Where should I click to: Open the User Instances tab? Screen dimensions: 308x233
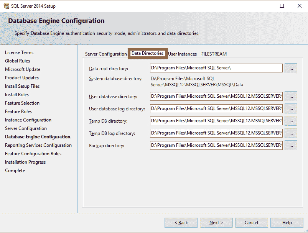click(x=182, y=54)
